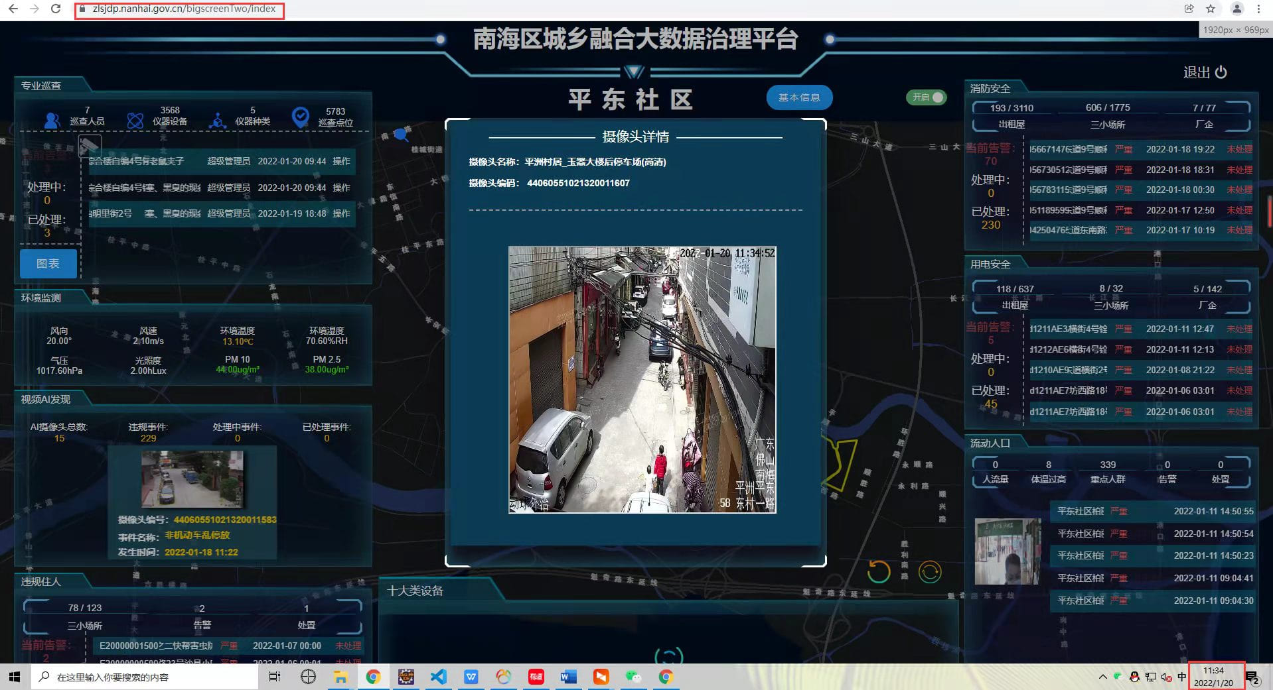
Task: Click the camera icon above patrol list
Action: pyautogui.click(x=90, y=144)
